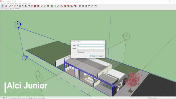The width and height of the screenshot is (176, 99).
Task: Open the View menu
Action: click(8, 3)
